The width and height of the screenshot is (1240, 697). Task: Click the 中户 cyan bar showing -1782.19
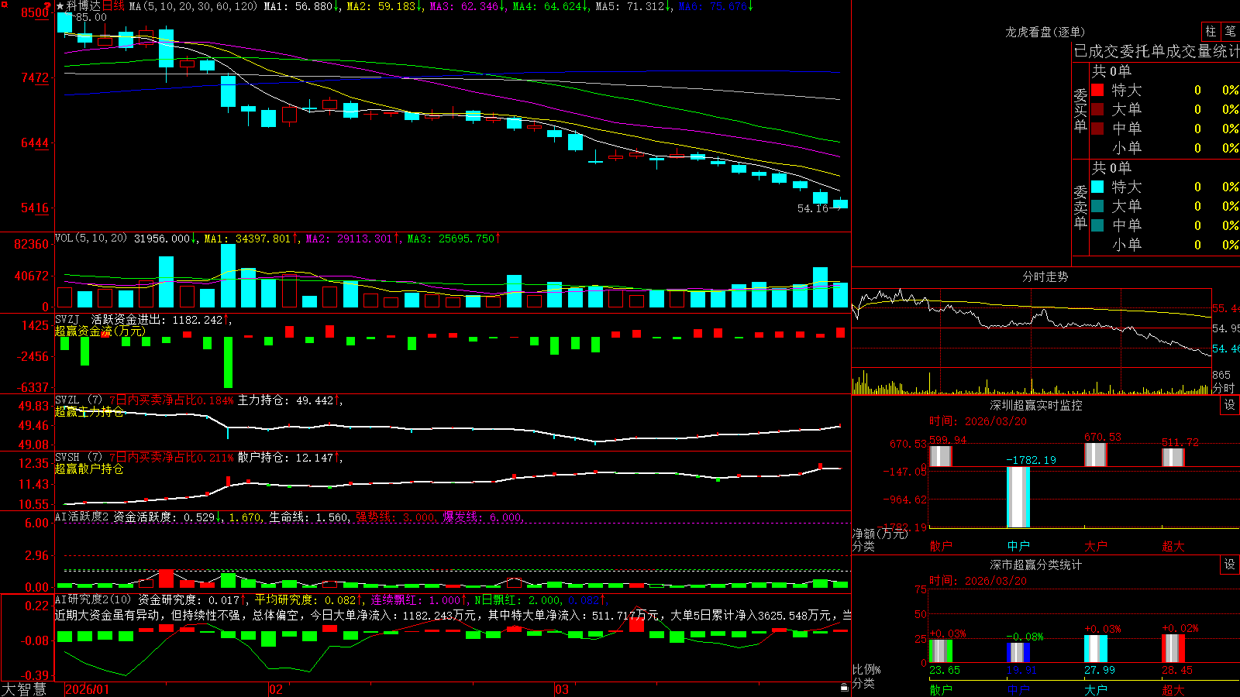(1018, 497)
